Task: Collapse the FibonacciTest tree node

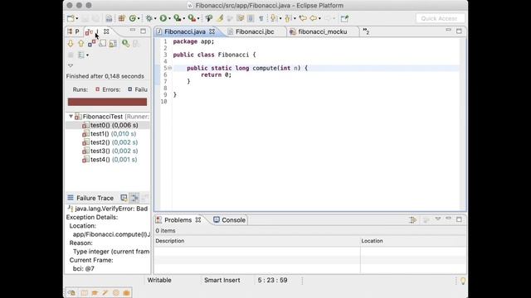Action: pos(71,116)
